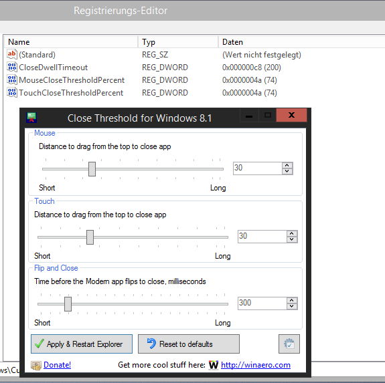Increase the Mouse distance spinner value
This screenshot has height=383, width=385.
click(x=287, y=165)
